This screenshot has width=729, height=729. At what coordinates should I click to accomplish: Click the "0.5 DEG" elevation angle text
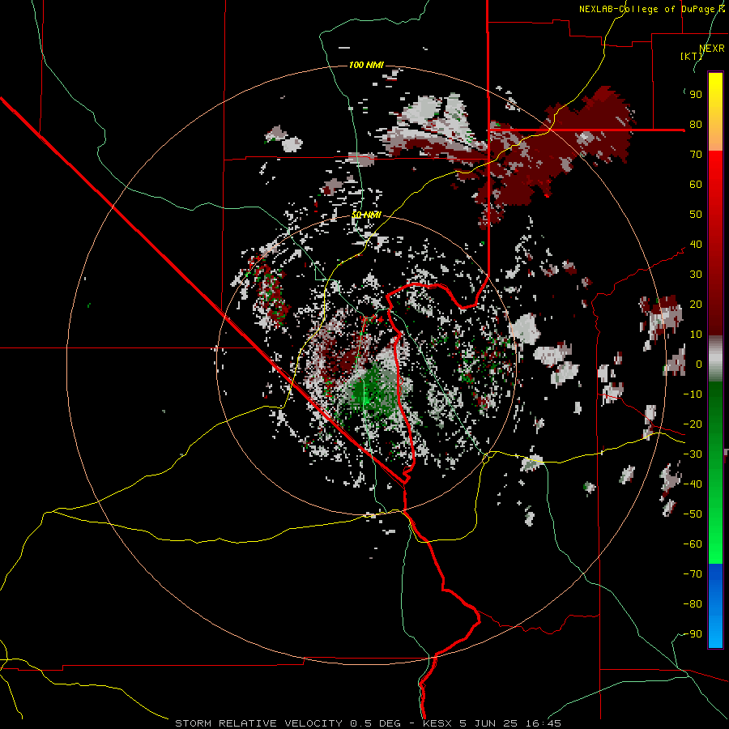point(375,723)
